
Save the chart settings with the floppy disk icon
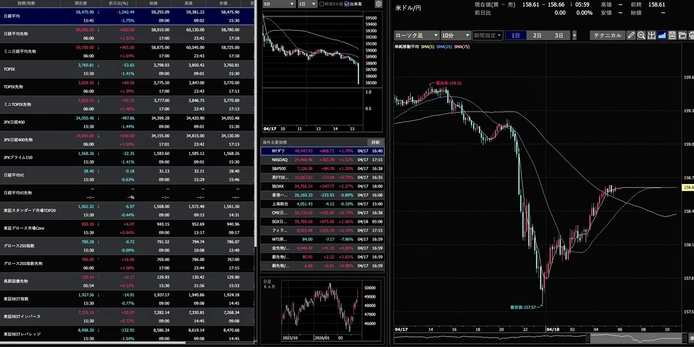pos(673,35)
